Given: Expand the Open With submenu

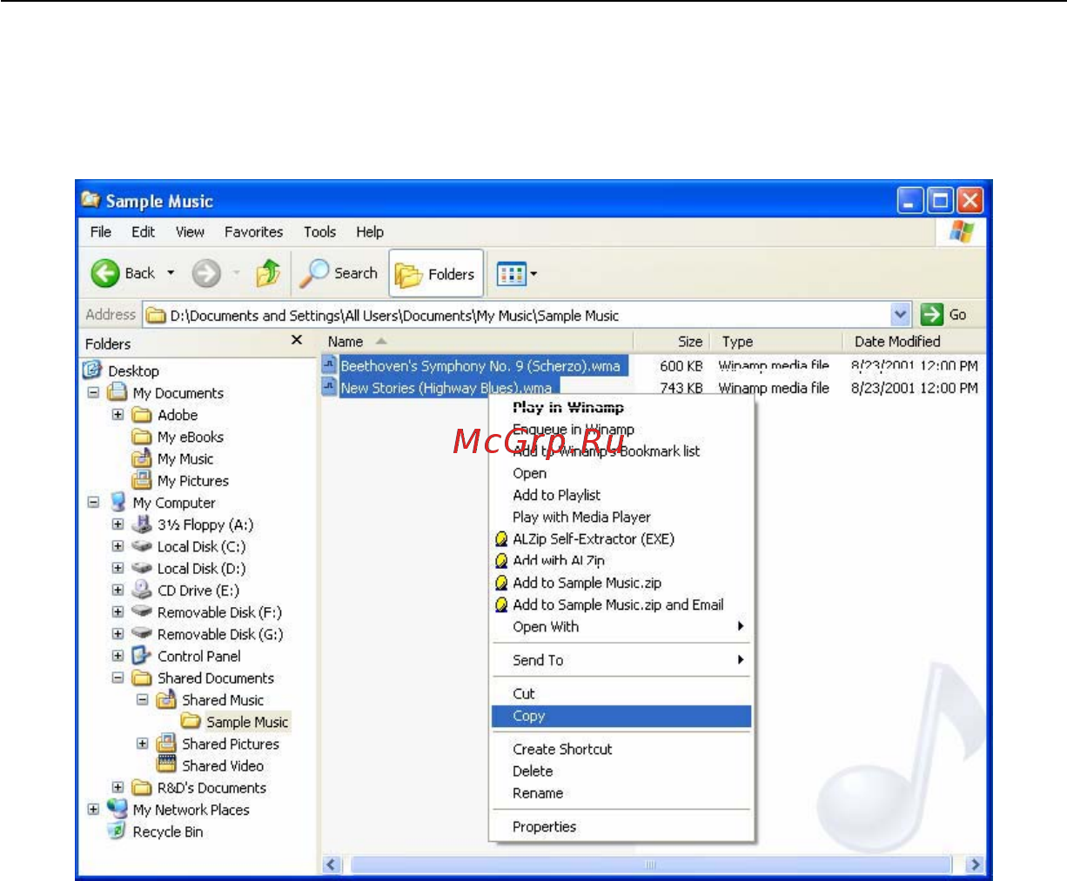Looking at the screenshot, I should coord(621,627).
